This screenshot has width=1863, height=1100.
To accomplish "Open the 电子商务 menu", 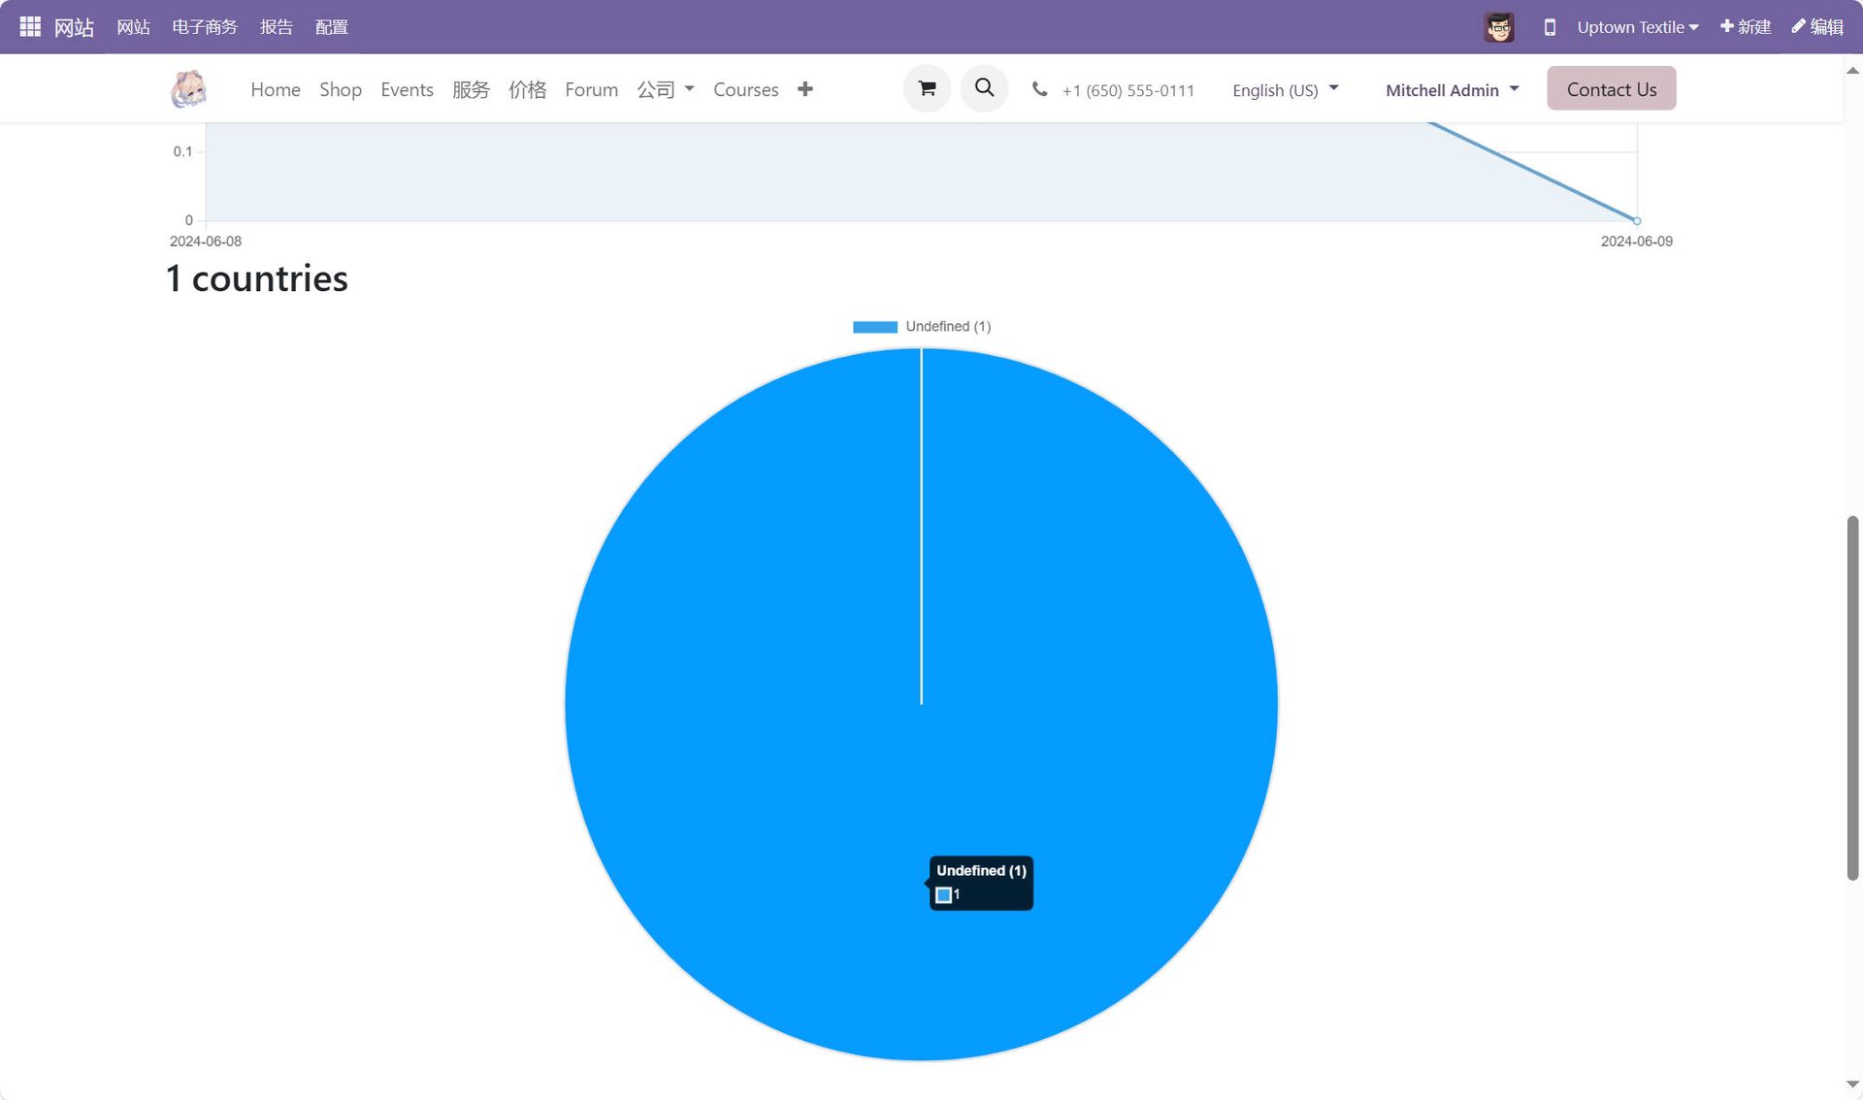I will pyautogui.click(x=205, y=27).
